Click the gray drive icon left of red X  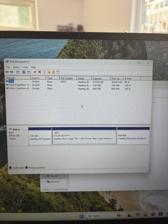[35, 72]
